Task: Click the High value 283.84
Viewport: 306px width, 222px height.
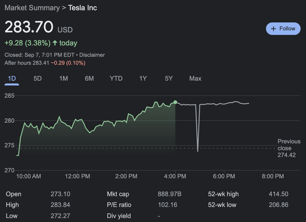Action: click(60, 205)
